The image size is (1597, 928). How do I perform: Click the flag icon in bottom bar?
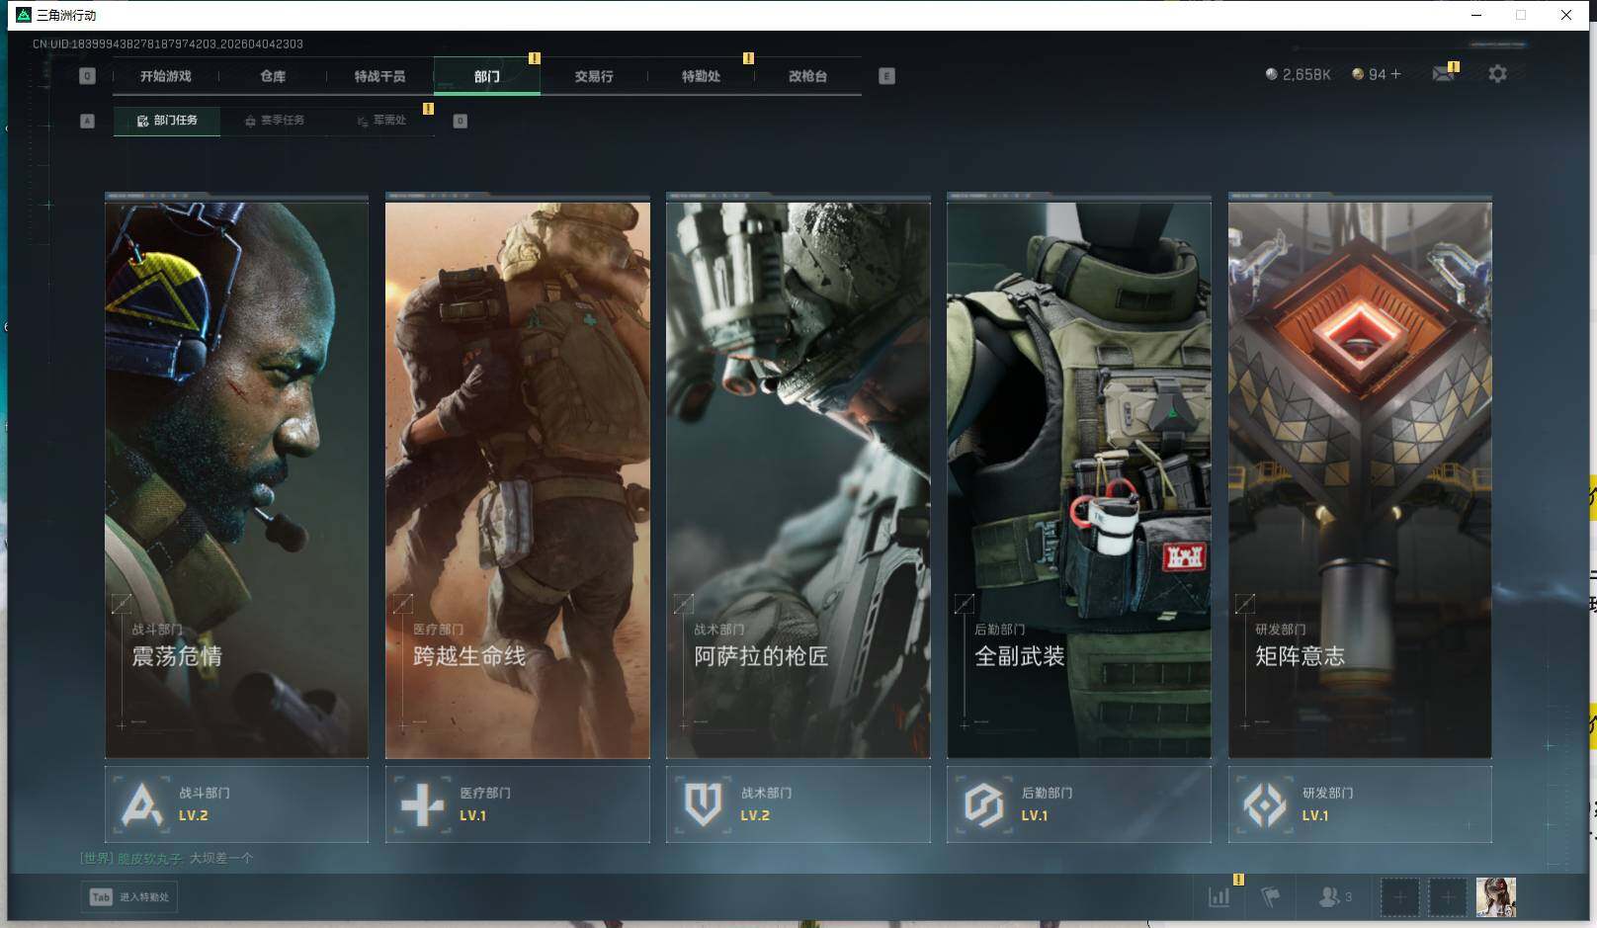1271,897
